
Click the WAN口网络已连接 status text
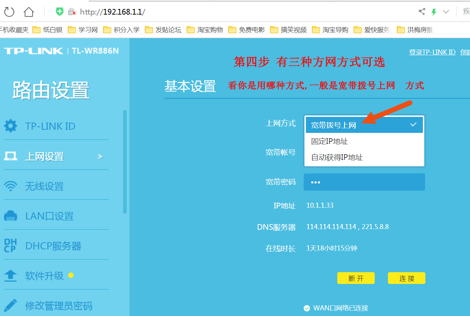click(x=341, y=308)
